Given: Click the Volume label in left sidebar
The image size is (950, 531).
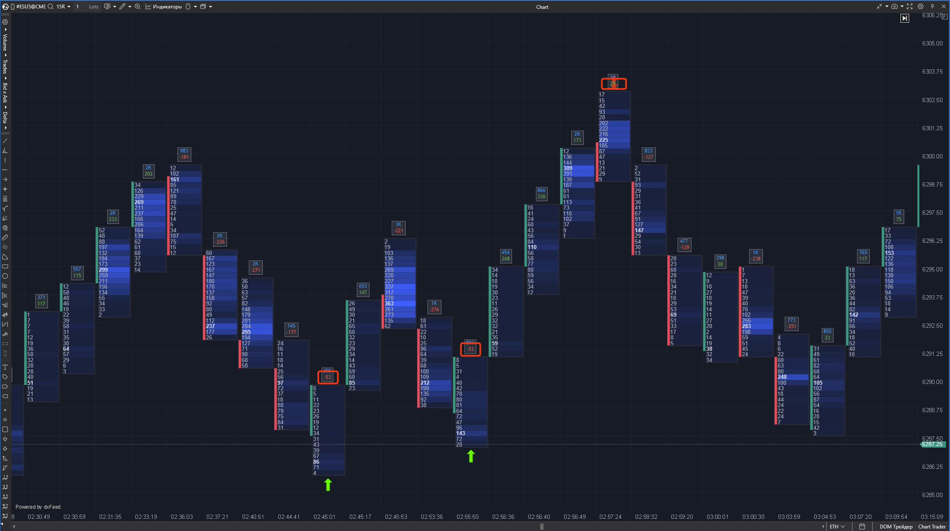Looking at the screenshot, I should 5,42.
